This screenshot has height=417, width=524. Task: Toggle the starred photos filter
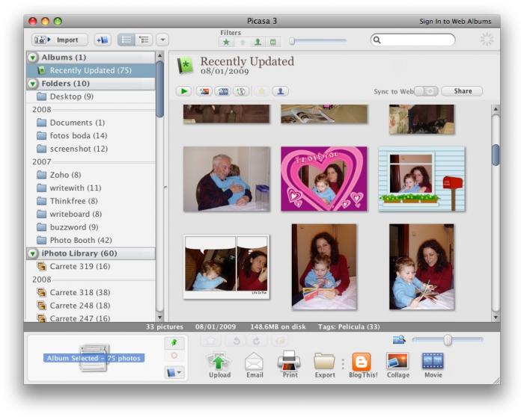pos(226,42)
